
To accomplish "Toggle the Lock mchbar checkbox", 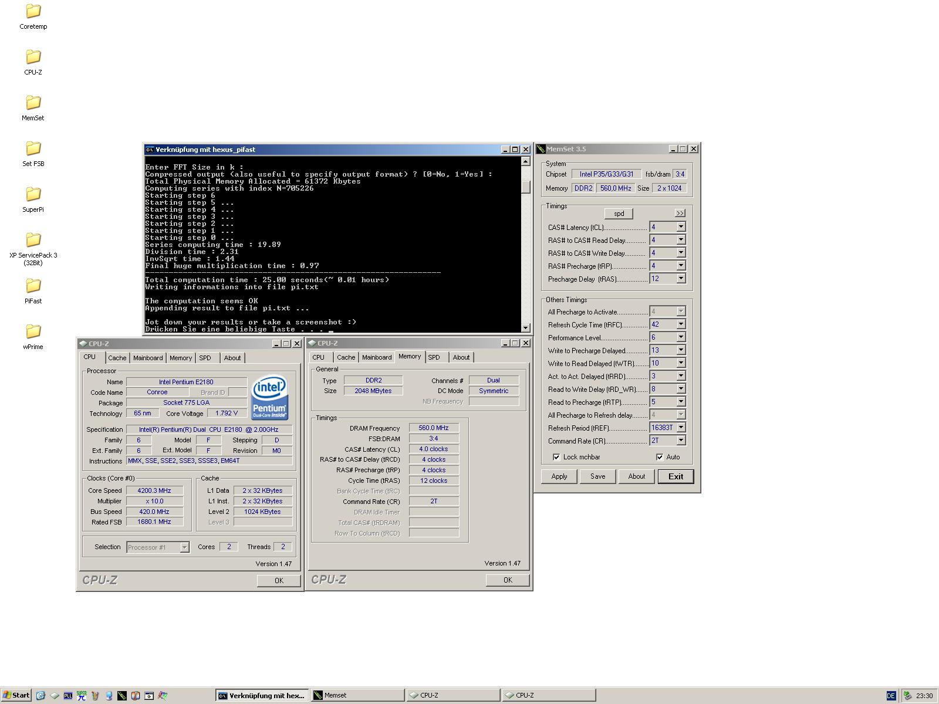I will 556,457.
